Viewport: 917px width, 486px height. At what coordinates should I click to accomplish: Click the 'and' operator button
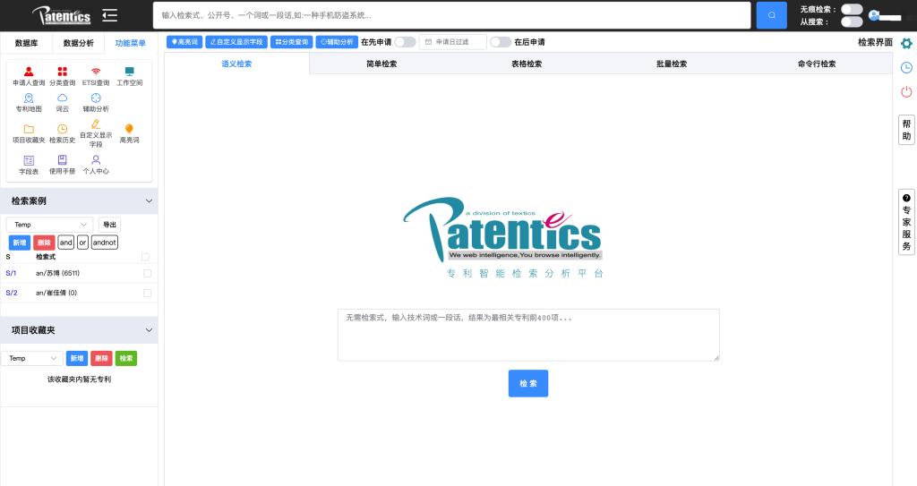point(66,243)
